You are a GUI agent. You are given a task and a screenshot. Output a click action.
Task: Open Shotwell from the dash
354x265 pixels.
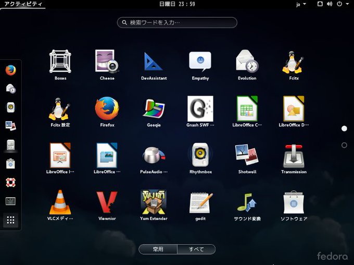click(10, 126)
